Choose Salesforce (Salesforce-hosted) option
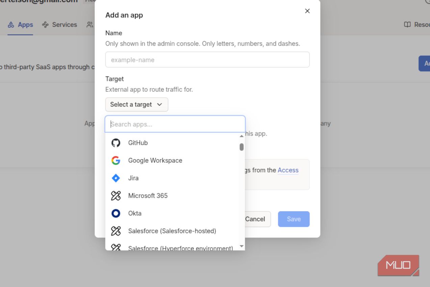The height and width of the screenshot is (287, 430). tap(172, 231)
